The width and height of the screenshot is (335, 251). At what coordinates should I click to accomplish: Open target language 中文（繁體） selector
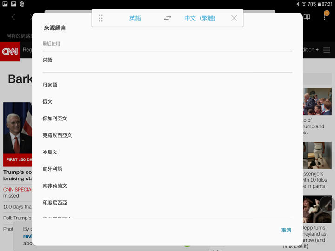tap(200, 18)
